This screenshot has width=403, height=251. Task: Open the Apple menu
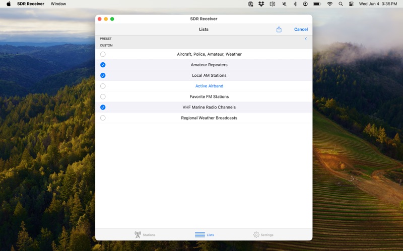(x=9, y=4)
